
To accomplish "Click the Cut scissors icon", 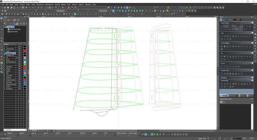I will click(x=17, y=8).
